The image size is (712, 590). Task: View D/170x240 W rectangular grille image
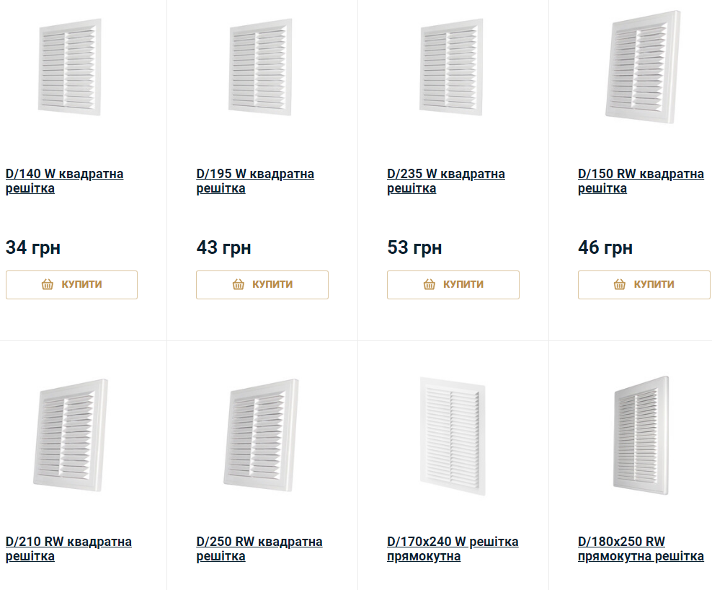click(453, 436)
